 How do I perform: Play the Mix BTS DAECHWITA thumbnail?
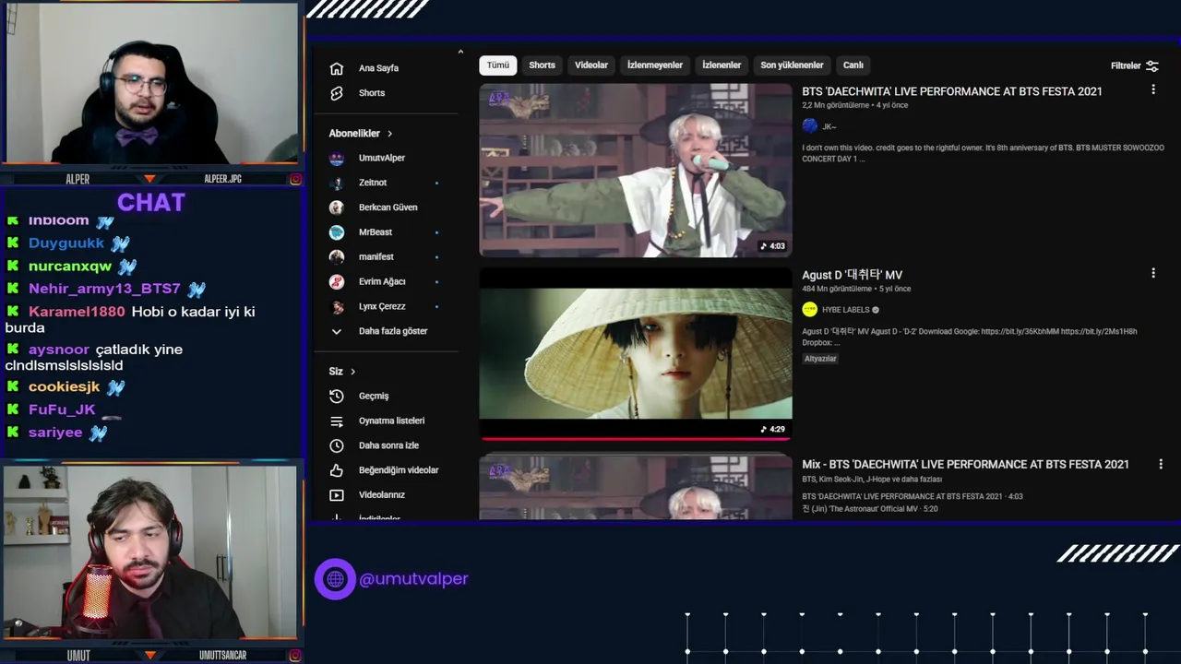[636, 487]
